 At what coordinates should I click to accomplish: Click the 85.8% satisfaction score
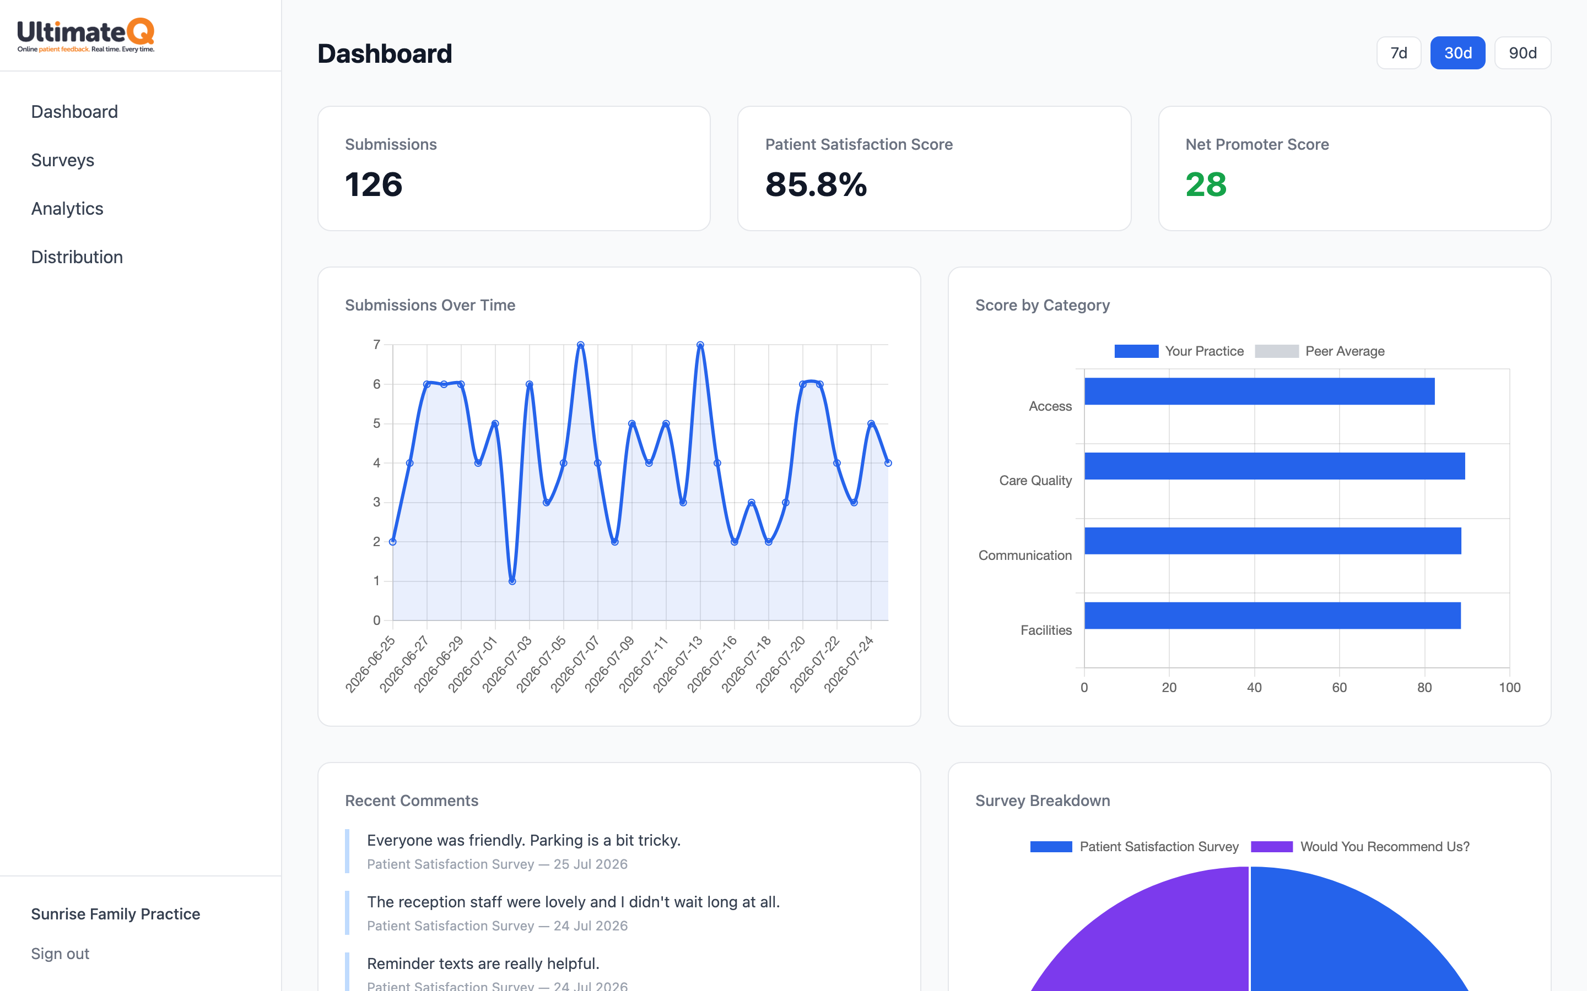coord(816,184)
